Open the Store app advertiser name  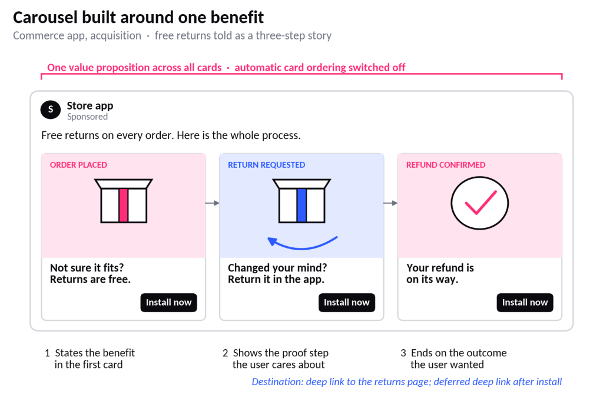(90, 105)
